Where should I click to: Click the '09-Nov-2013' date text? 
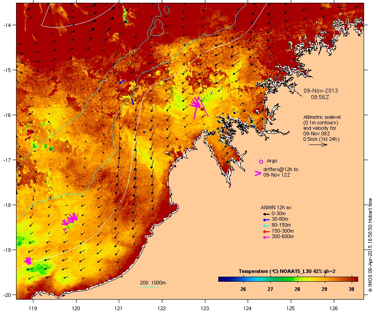coord(321,91)
